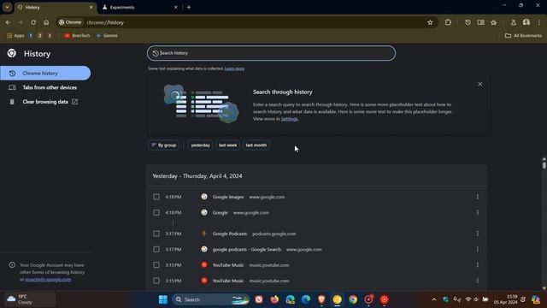Open a new tab with plus button

(x=188, y=7)
